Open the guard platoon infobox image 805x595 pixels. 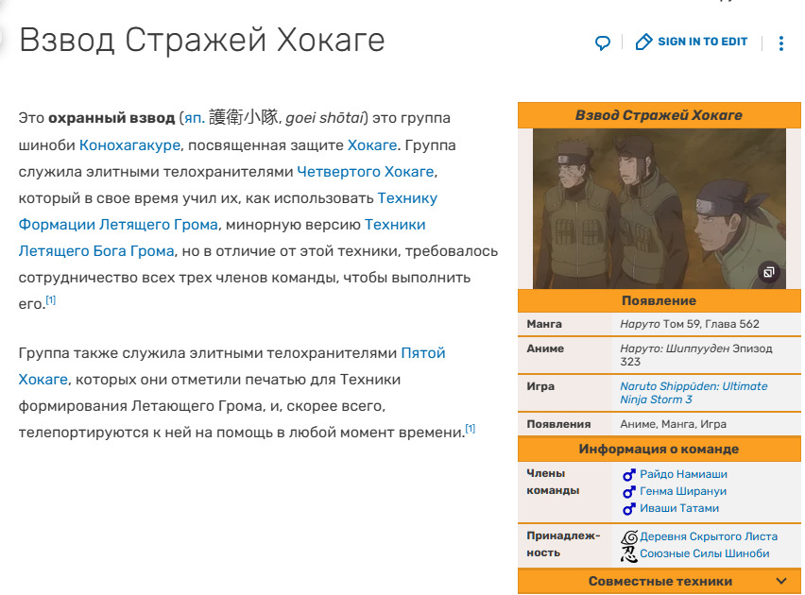(658, 208)
